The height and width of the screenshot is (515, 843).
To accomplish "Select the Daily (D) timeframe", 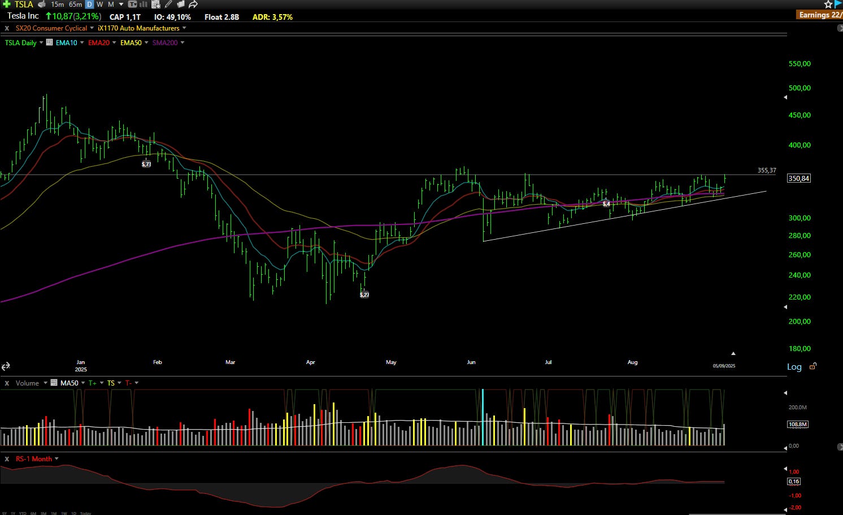I will (89, 4).
